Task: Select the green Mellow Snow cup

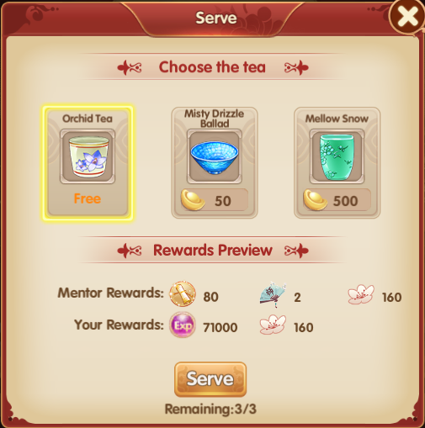Action: 337,156
